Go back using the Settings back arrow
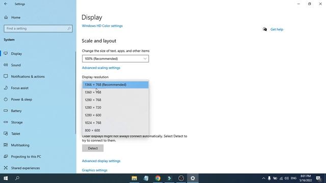The width and height of the screenshot is (326, 183). coord(6,4)
